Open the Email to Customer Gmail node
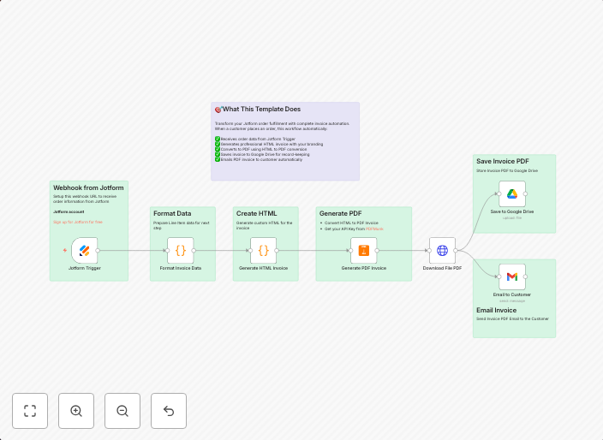 click(x=512, y=276)
